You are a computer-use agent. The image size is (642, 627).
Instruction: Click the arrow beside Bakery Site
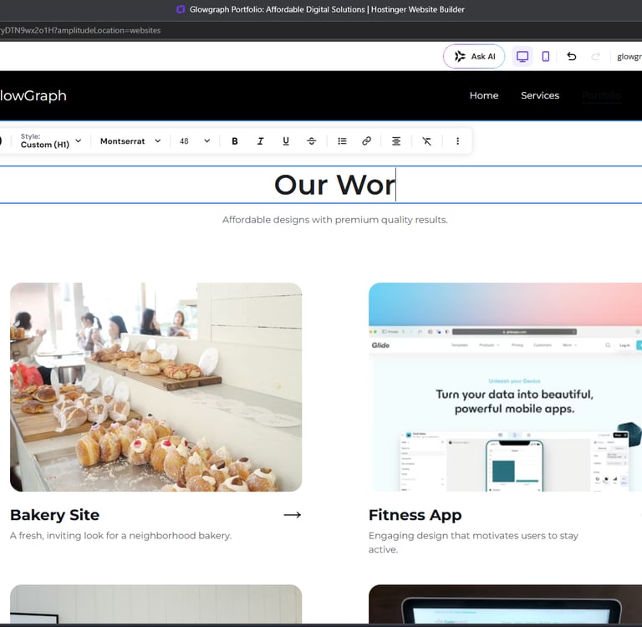pos(293,515)
